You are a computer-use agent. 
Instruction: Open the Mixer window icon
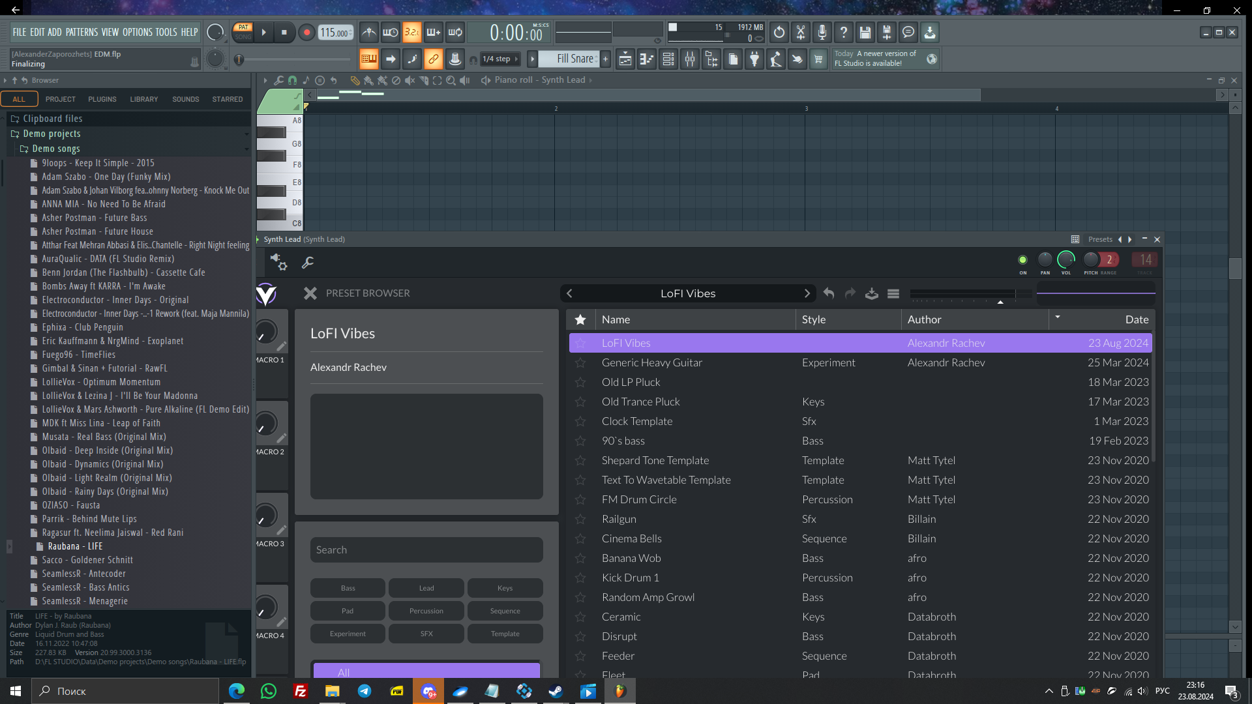690,59
